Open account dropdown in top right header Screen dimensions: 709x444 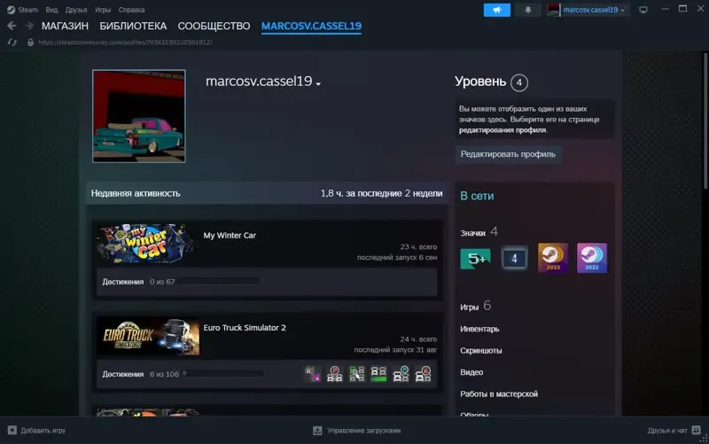[x=594, y=10]
